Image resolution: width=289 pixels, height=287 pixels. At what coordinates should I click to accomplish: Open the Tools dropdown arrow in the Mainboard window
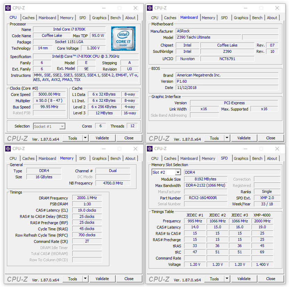pos(227,138)
